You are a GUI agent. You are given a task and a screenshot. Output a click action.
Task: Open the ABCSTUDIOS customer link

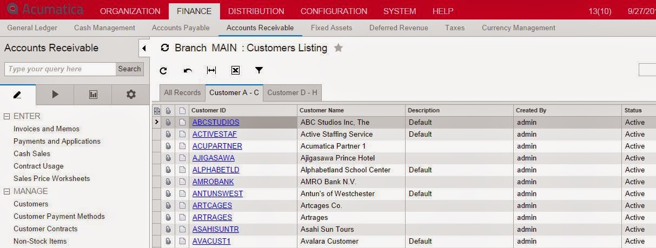point(216,122)
